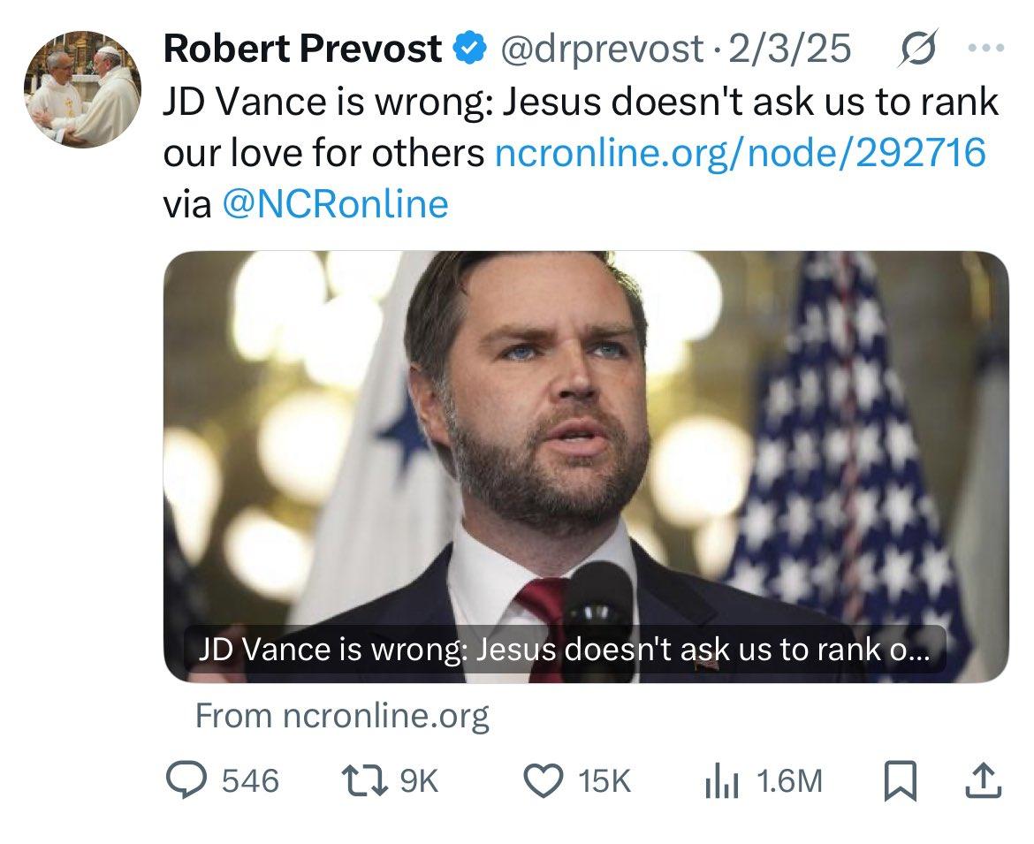
Task: Click the 9K repost count
Action: [418, 779]
